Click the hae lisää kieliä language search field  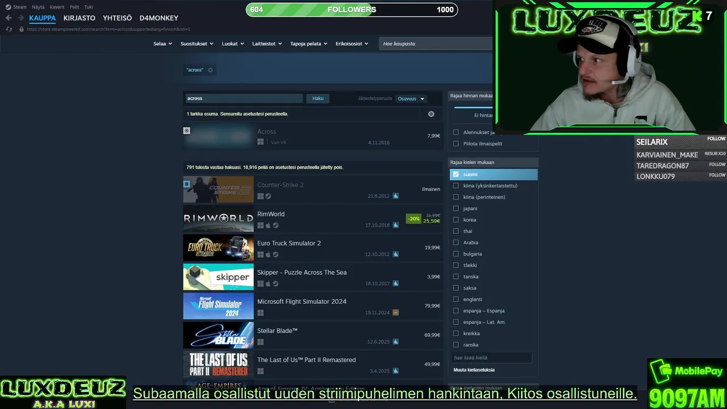tap(492, 357)
